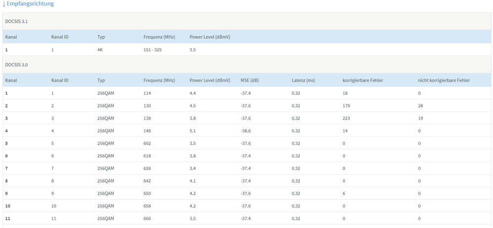This screenshot has height=228, width=493.
Task: Click the nicht korrigierbare Fehler column header
Action: pos(444,80)
